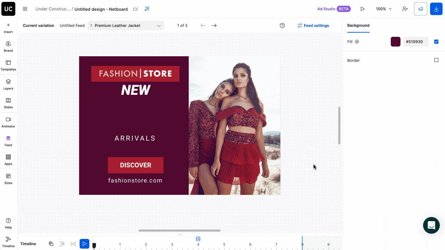Open the Help menu in sidebar
This screenshot has height=250, width=445.
pyautogui.click(x=8, y=223)
